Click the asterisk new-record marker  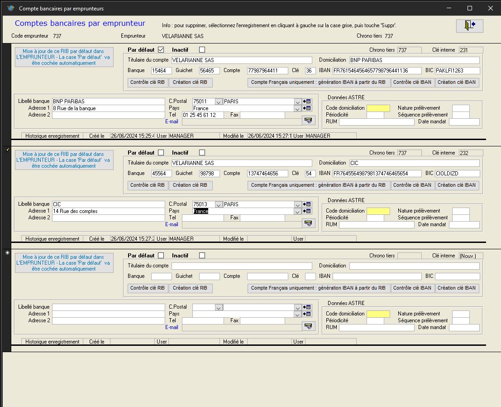click(7, 253)
